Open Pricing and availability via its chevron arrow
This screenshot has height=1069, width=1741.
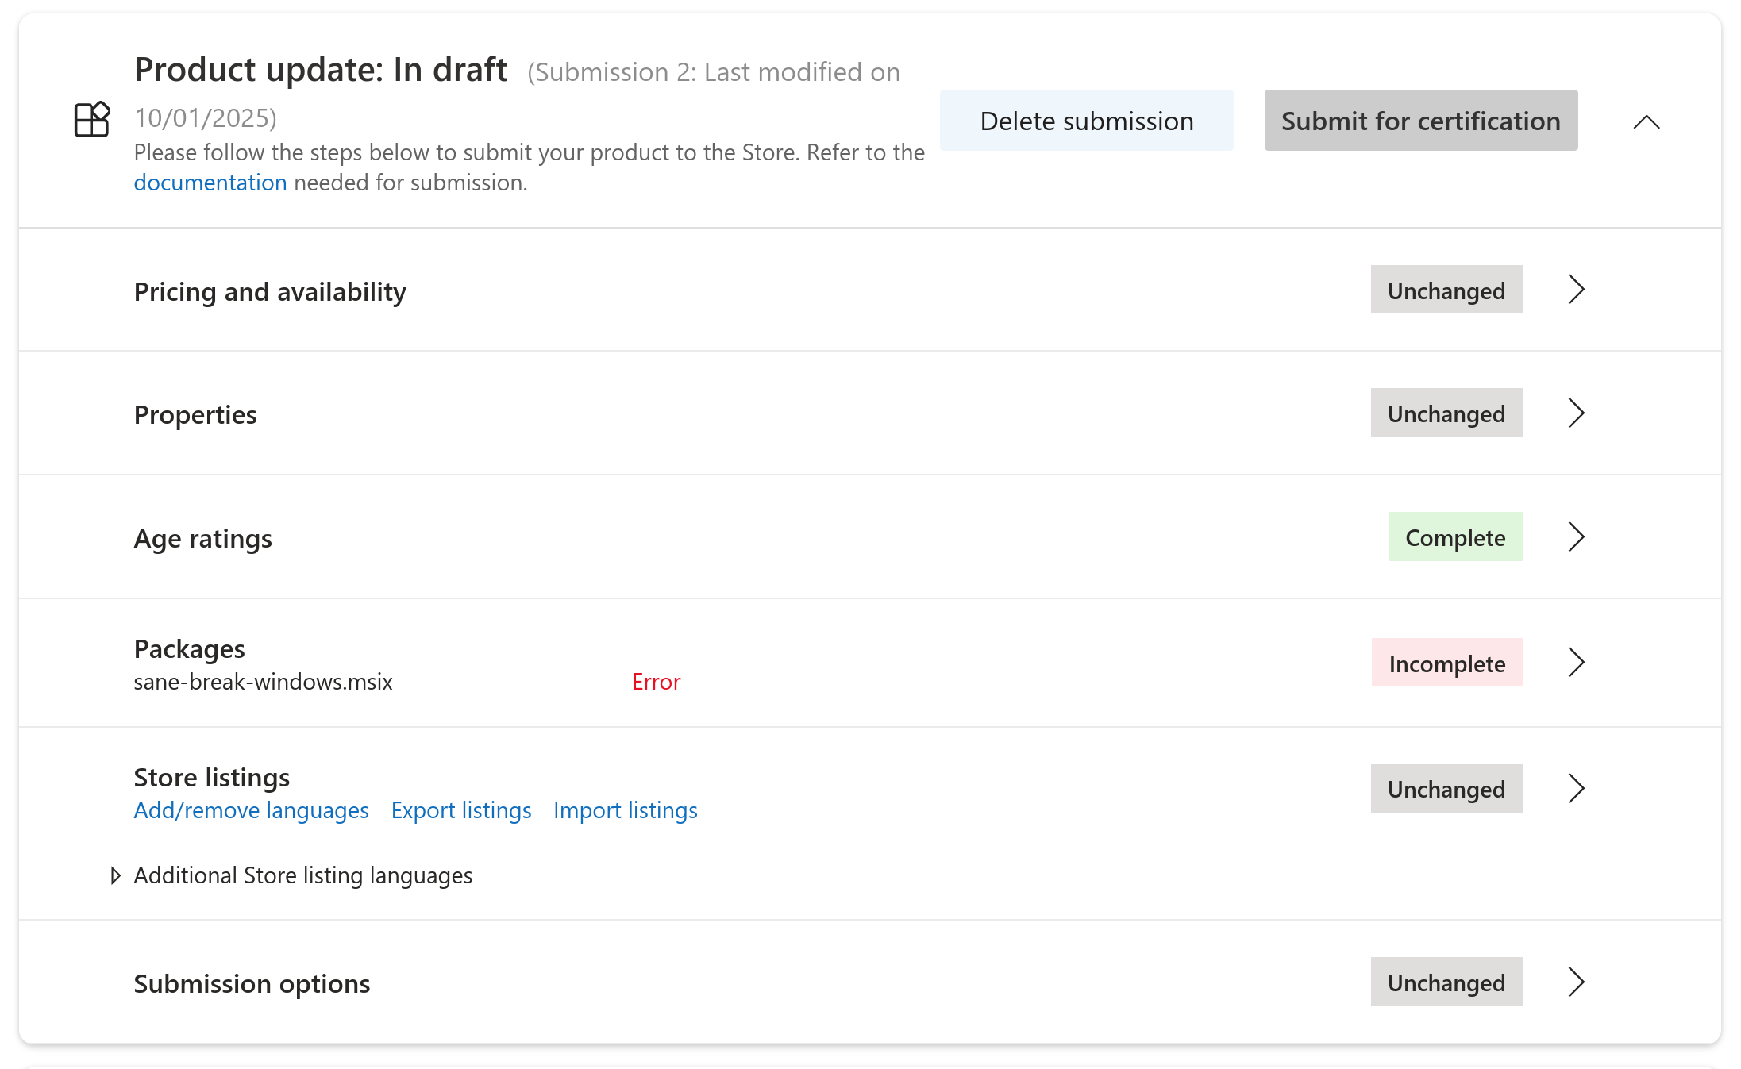point(1576,290)
